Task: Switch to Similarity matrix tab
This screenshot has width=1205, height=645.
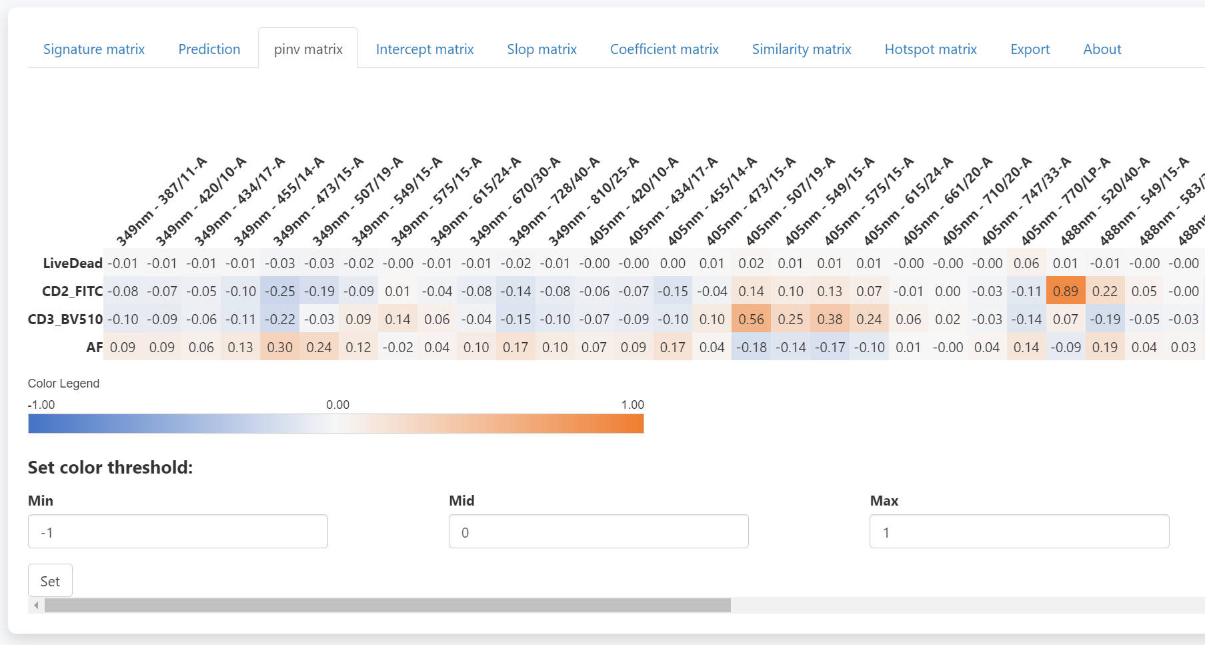Action: [x=802, y=49]
